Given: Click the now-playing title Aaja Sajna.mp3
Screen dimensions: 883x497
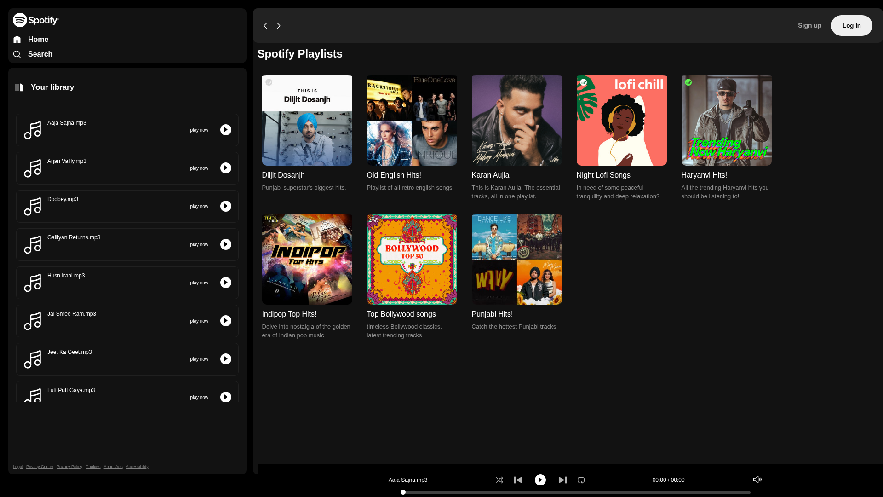Looking at the screenshot, I should tap(408, 480).
